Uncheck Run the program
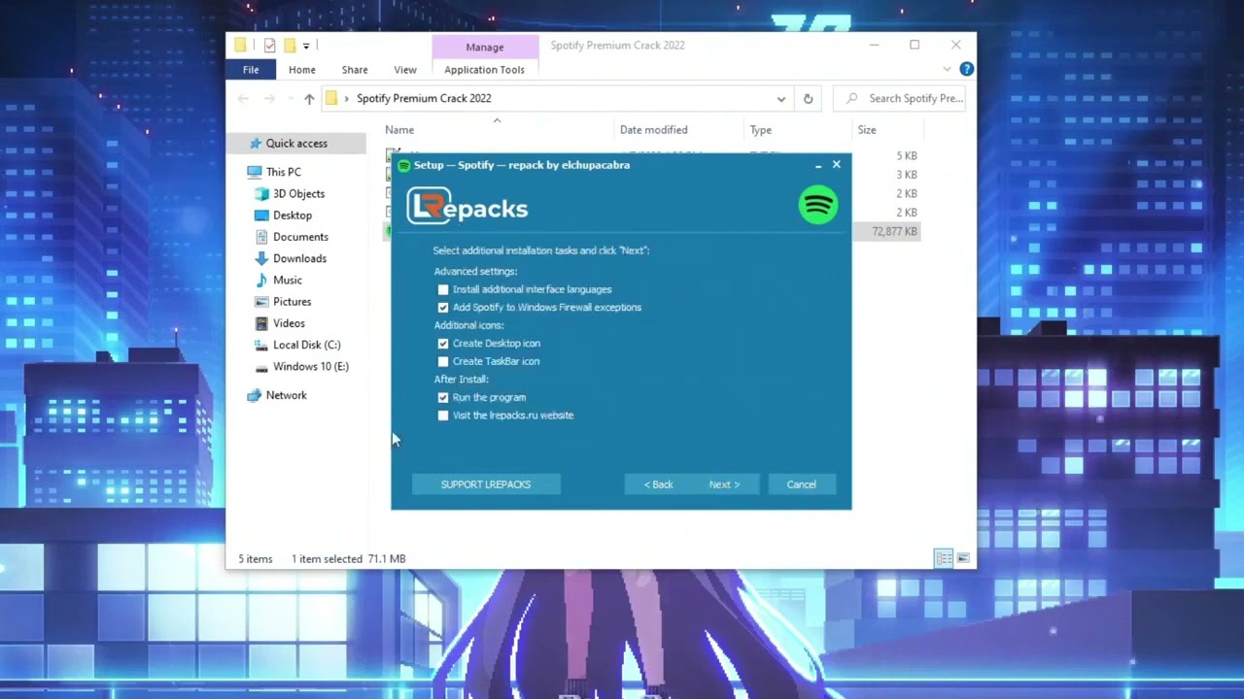Image resolution: width=1244 pixels, height=699 pixels. tap(443, 397)
